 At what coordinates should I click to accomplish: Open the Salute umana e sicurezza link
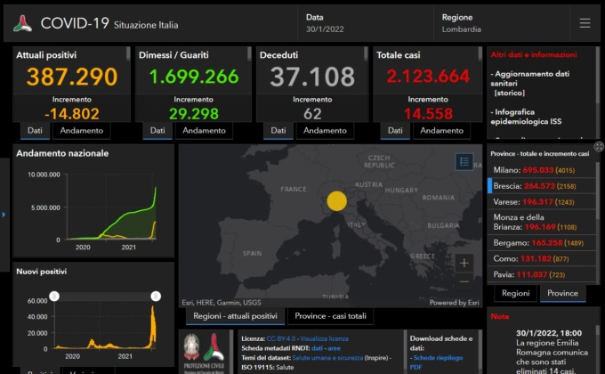coord(327,358)
